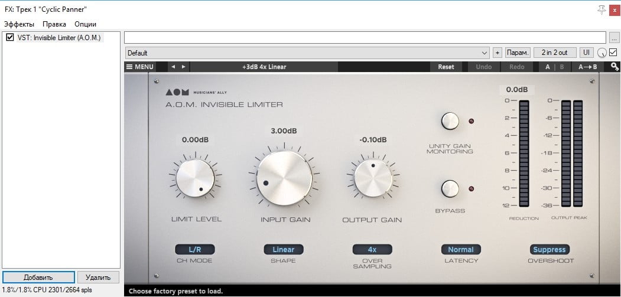Viewport: 621px width, 297px height.
Task: Click the Undo button
Action: click(483, 67)
